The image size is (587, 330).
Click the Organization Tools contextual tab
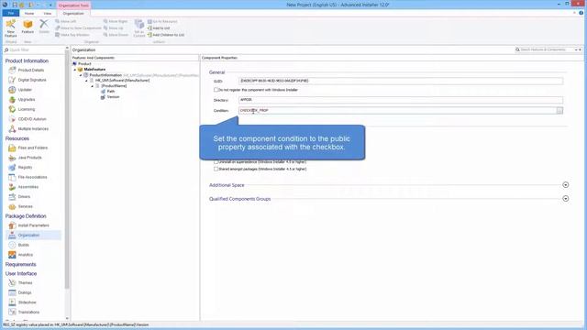73,5
